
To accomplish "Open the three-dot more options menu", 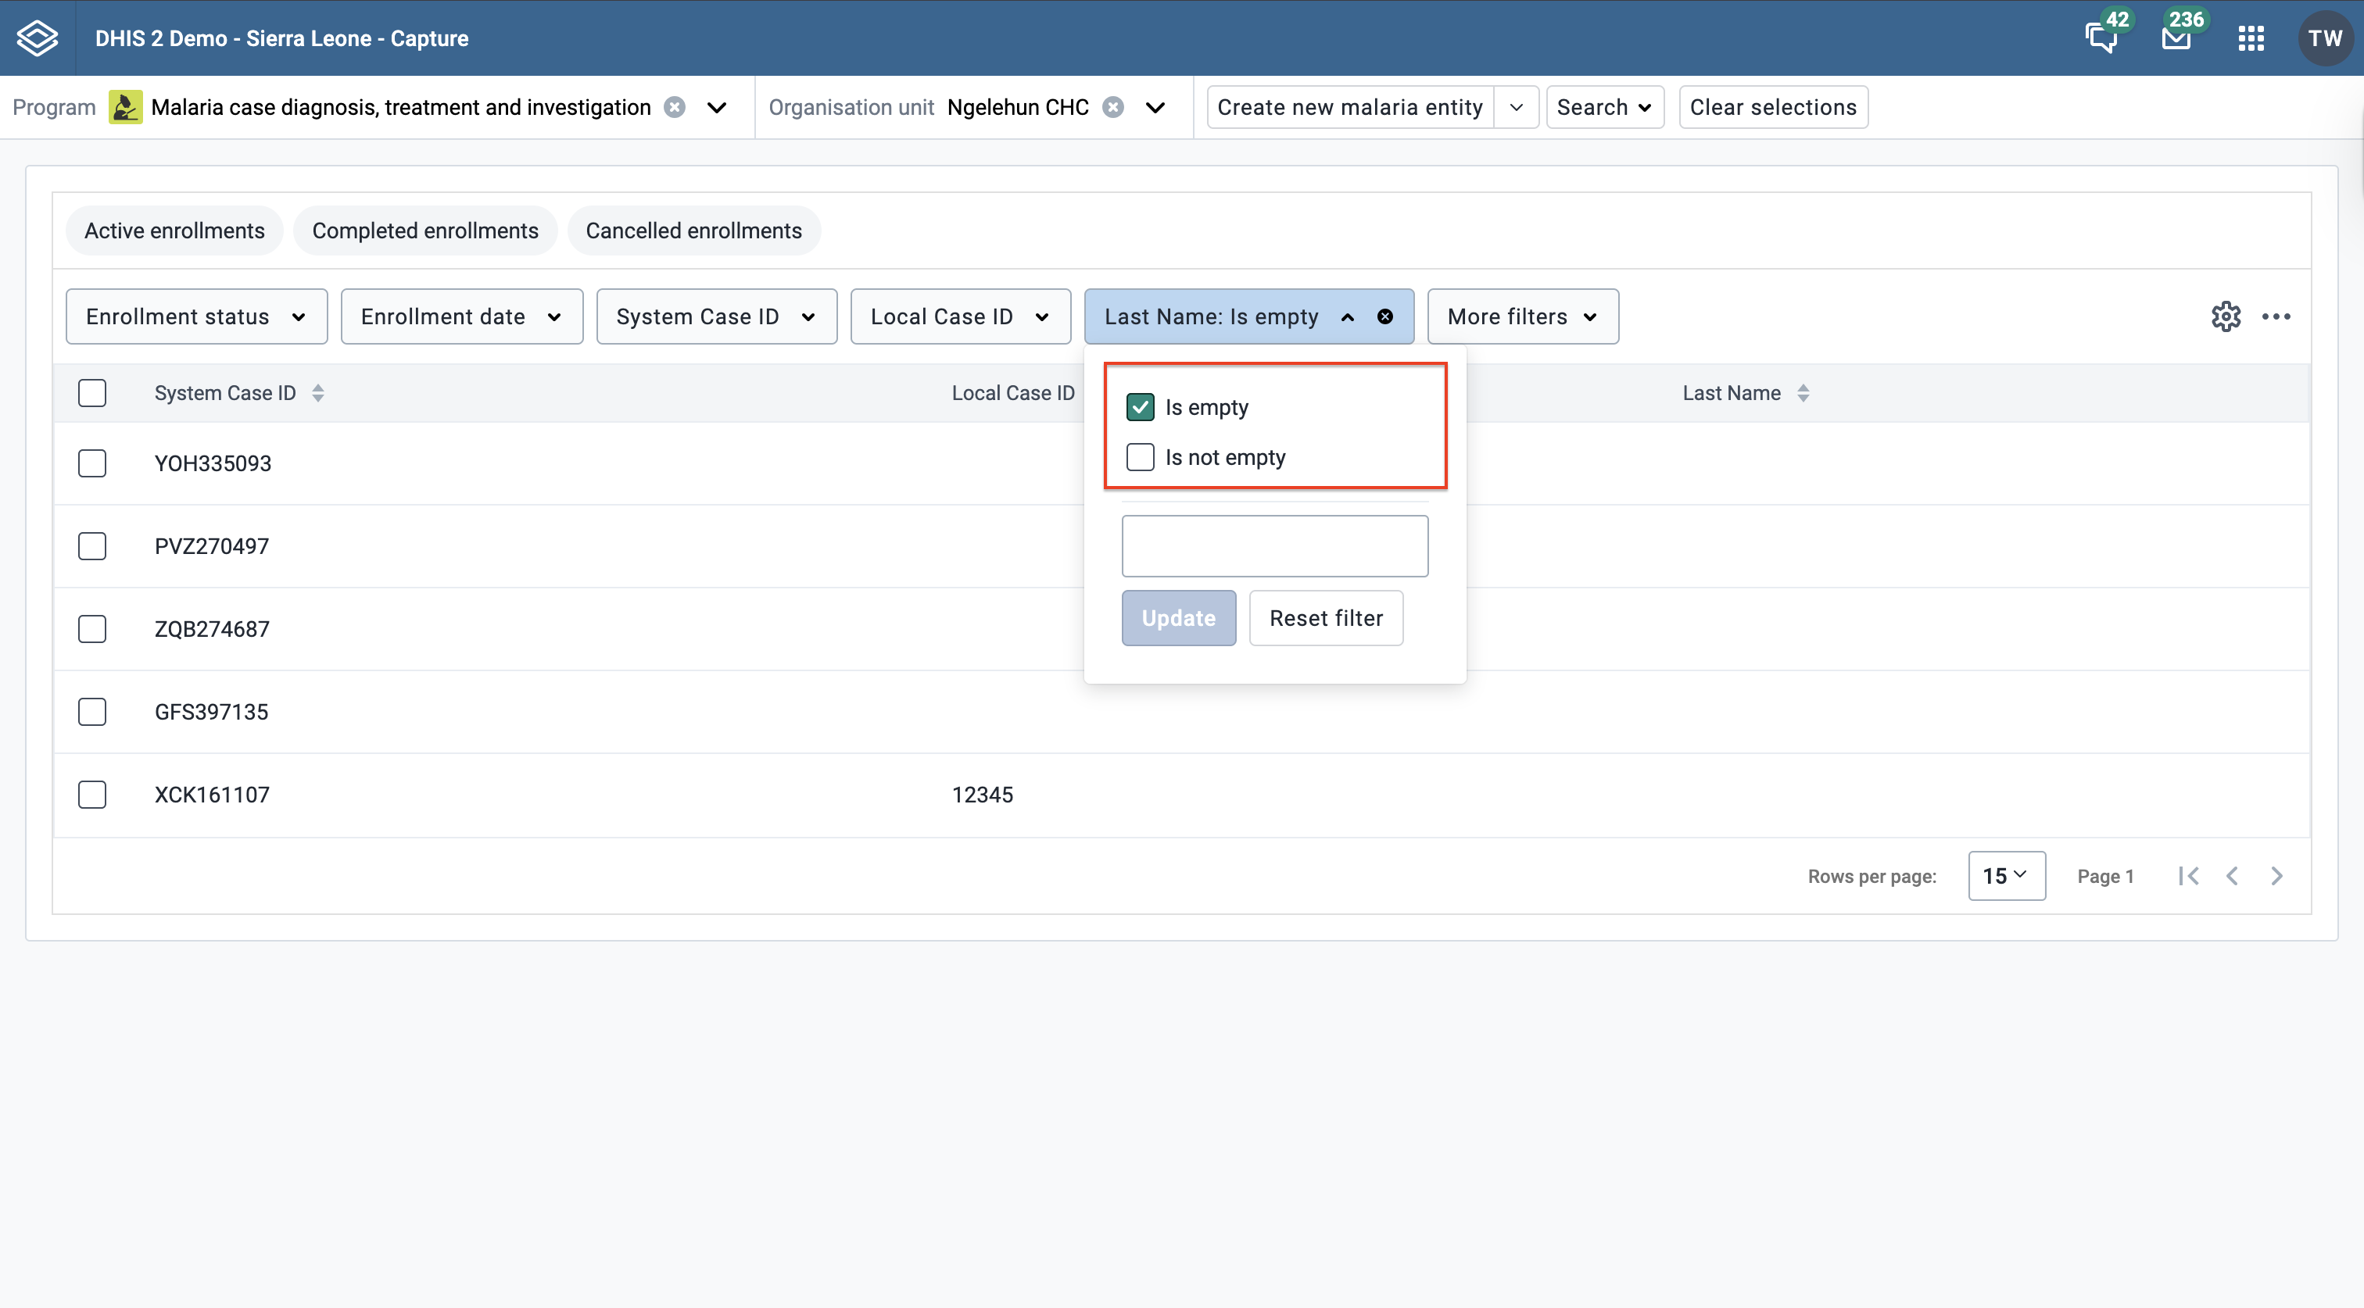I will [2276, 316].
